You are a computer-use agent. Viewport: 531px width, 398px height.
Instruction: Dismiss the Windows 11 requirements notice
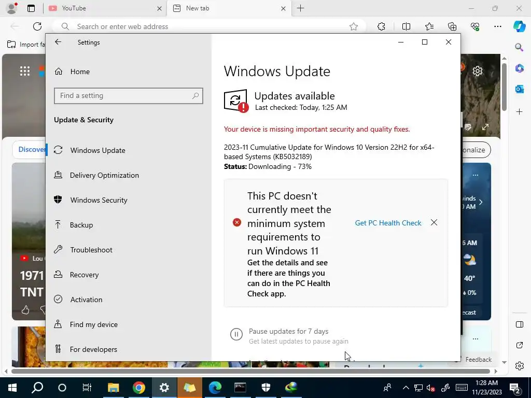[x=434, y=222]
